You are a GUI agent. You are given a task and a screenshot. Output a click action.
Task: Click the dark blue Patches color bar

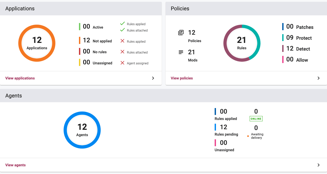point(283,26)
